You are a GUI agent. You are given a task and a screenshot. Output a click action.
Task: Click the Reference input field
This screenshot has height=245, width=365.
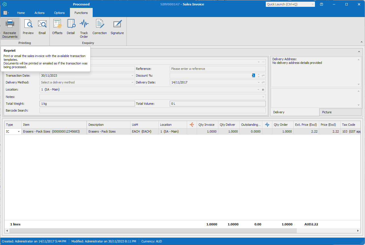tap(217, 69)
